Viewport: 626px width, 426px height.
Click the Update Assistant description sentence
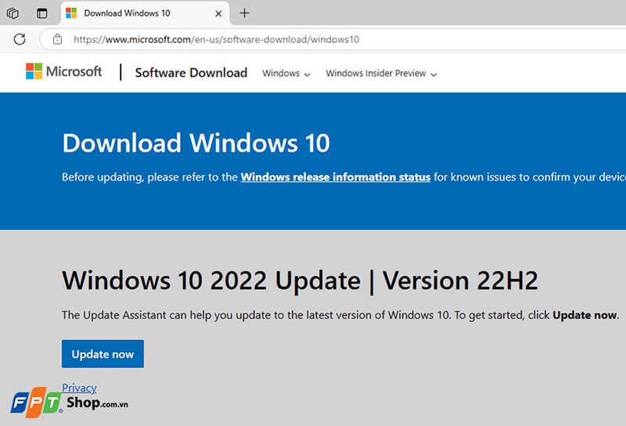pyautogui.click(x=340, y=315)
